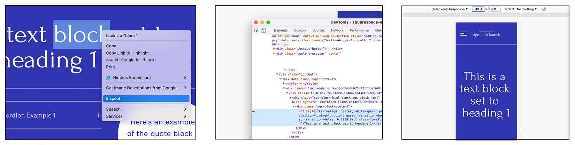Click the ellipsis badge in the section-border div
Viewport: 575px width, 145px height.
click(329, 49)
